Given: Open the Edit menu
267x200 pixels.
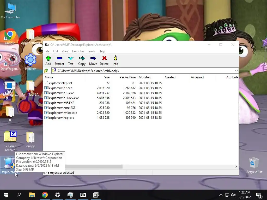Looking at the screenshot, I should [x=56, y=51].
